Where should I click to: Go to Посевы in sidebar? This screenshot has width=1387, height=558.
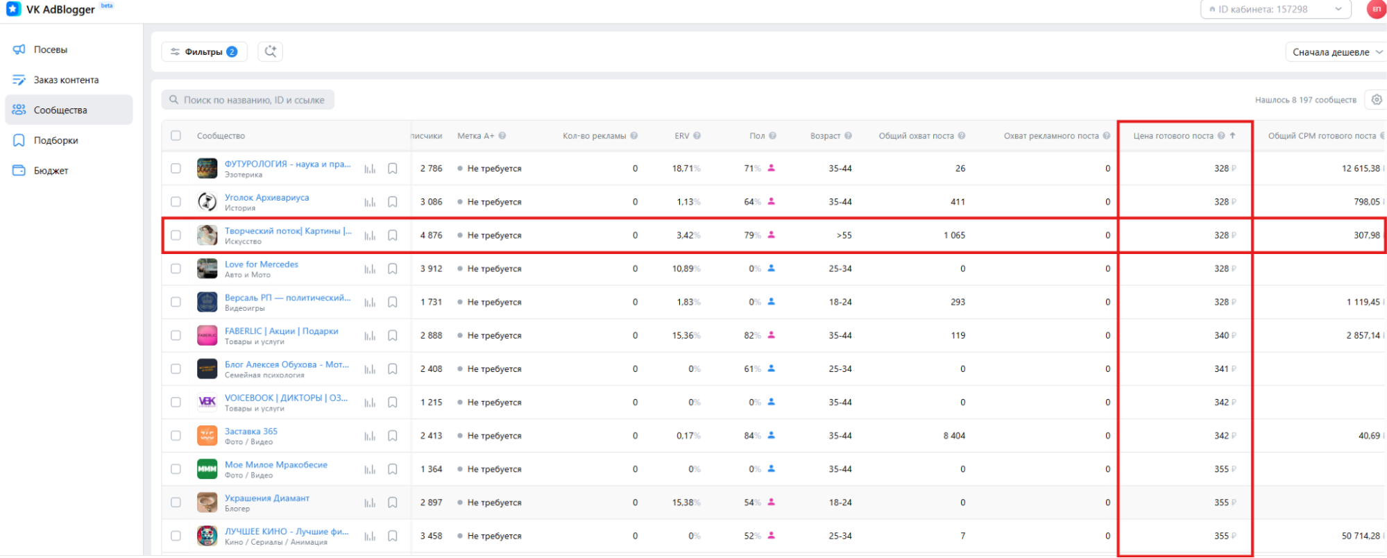(x=51, y=50)
